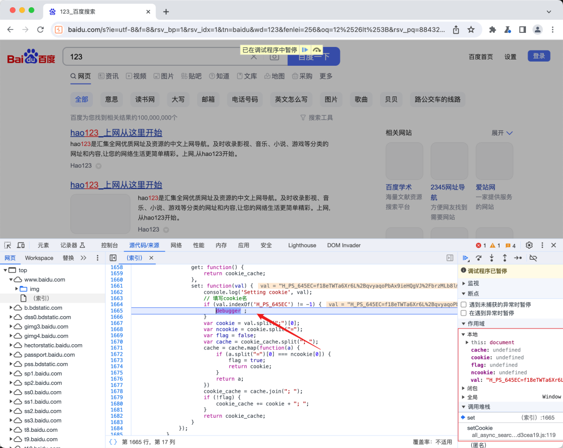Pretty-print the source with braces icon
The image size is (563, 448).
(113, 442)
